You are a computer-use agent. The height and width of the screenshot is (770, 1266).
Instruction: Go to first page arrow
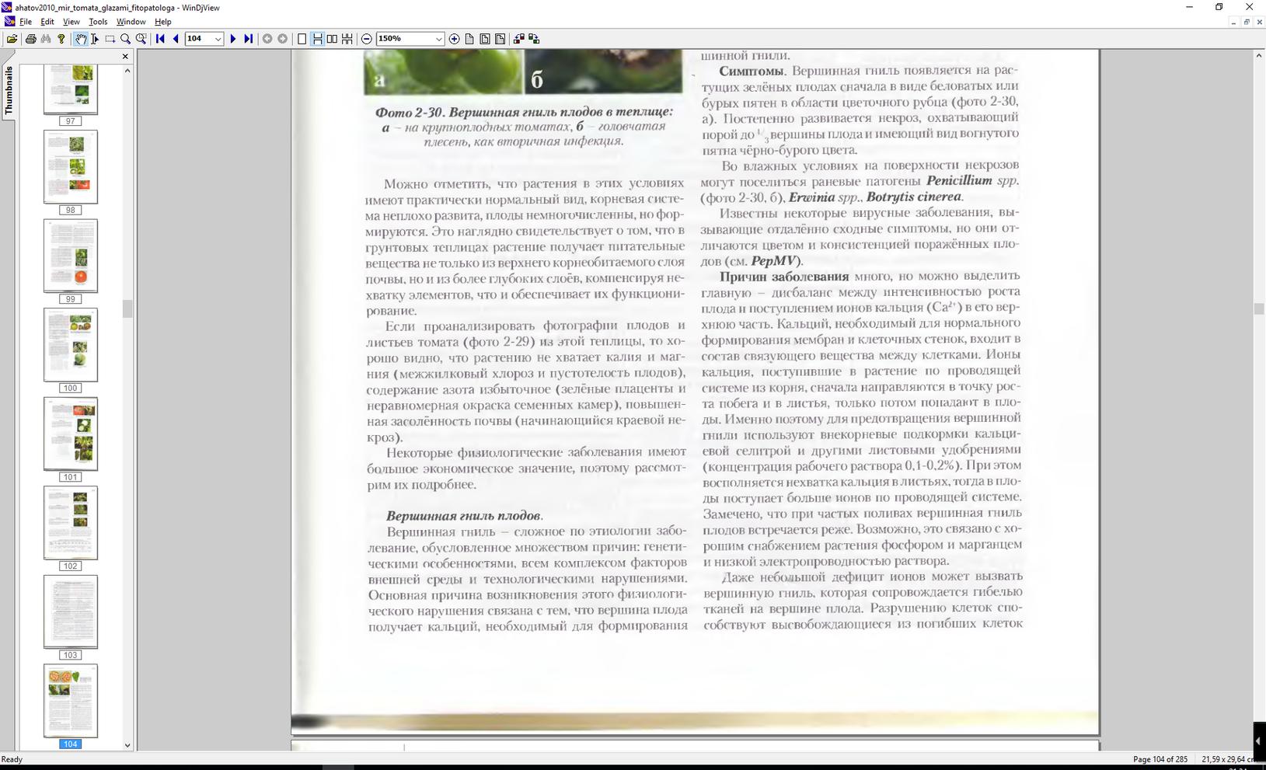(x=160, y=39)
